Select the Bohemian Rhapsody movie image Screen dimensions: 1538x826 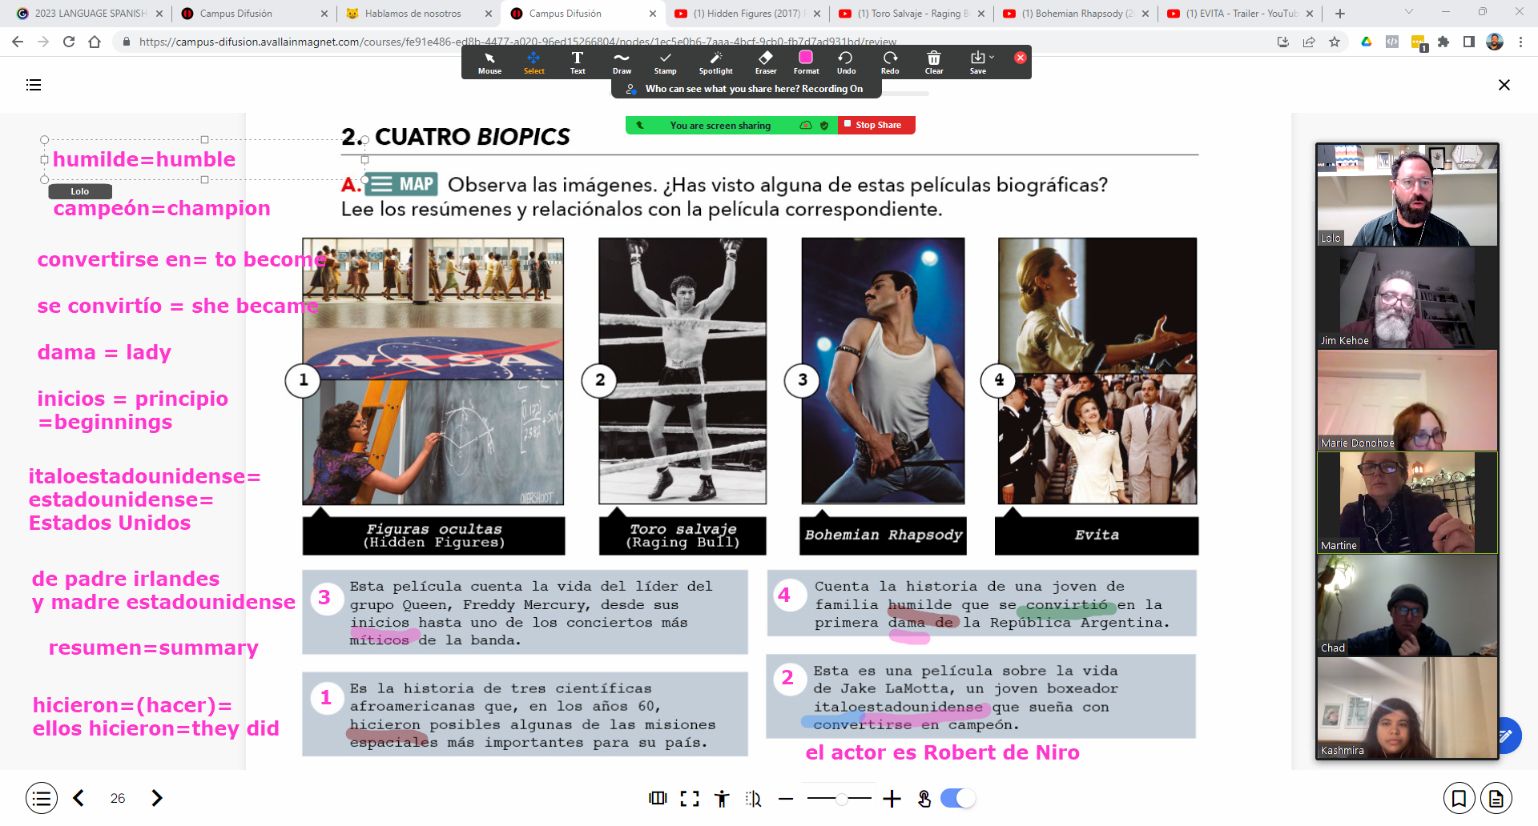point(883,371)
